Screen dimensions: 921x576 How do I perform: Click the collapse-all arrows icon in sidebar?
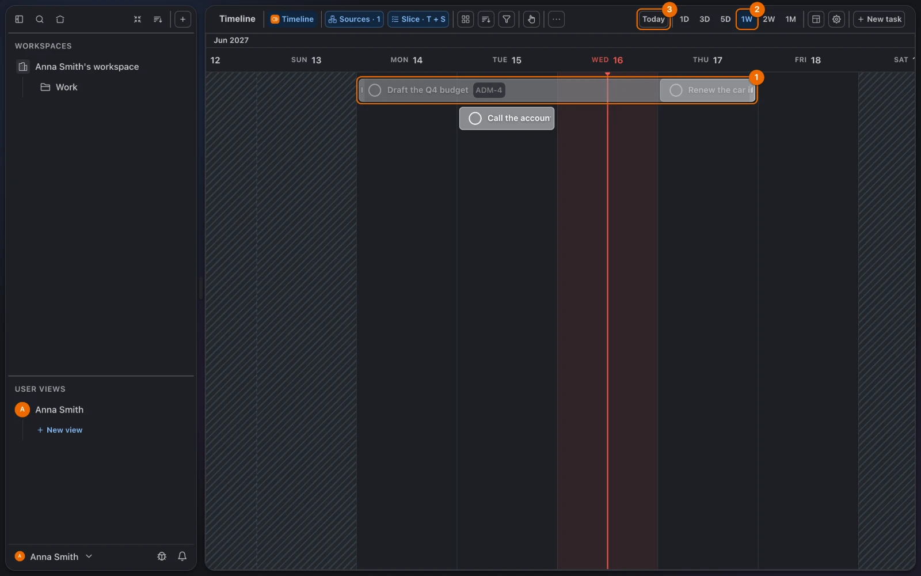click(138, 19)
